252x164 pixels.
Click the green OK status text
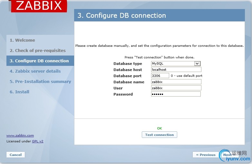pyautogui.click(x=160, y=128)
